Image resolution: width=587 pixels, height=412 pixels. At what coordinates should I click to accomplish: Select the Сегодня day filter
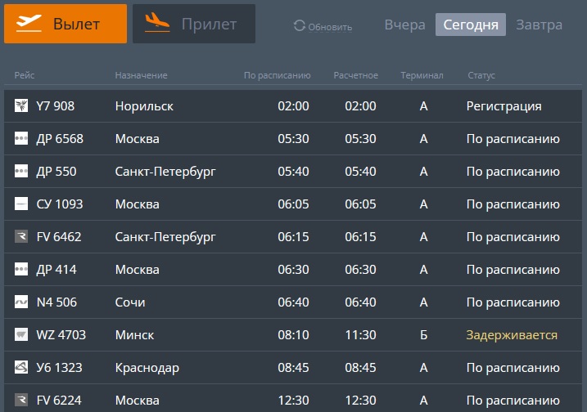[x=471, y=25]
